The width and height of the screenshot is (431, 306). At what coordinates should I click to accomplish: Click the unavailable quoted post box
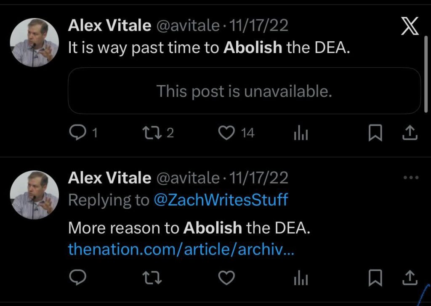pos(244,91)
